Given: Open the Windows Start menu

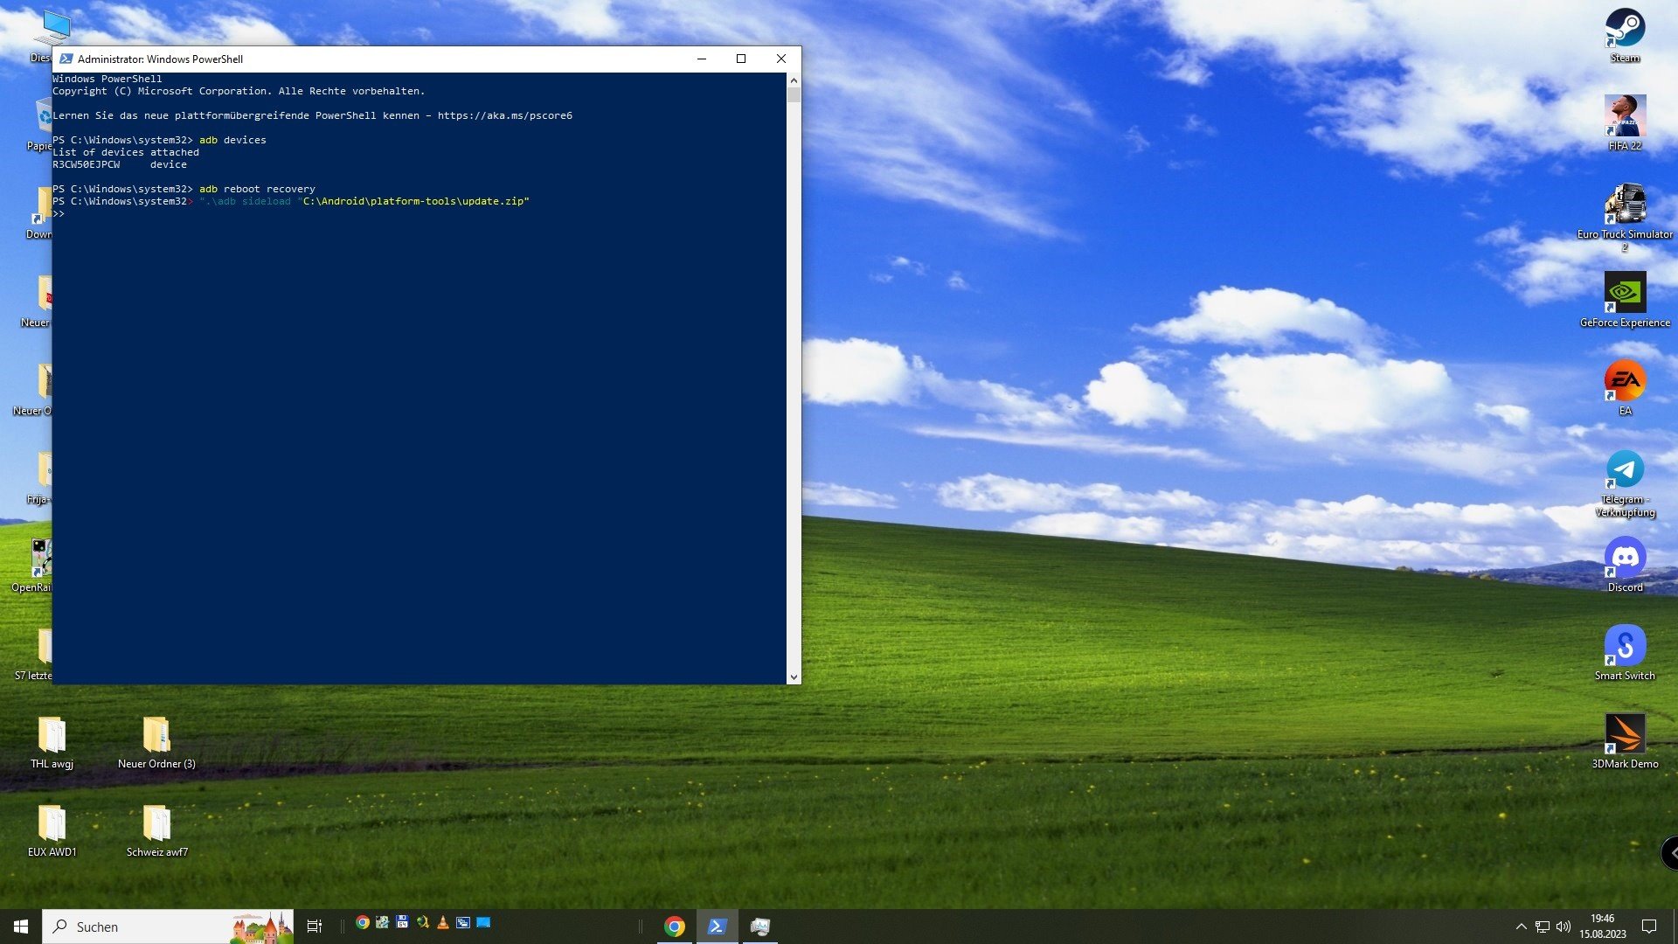Looking at the screenshot, I should tap(21, 927).
